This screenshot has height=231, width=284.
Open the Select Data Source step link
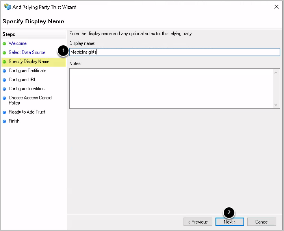point(27,52)
